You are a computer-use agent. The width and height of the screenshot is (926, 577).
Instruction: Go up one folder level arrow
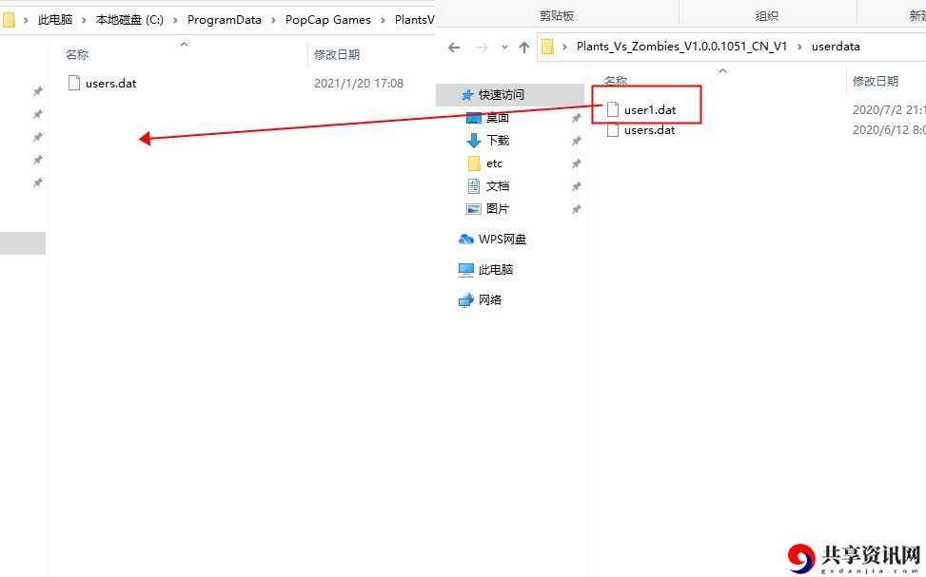click(523, 48)
